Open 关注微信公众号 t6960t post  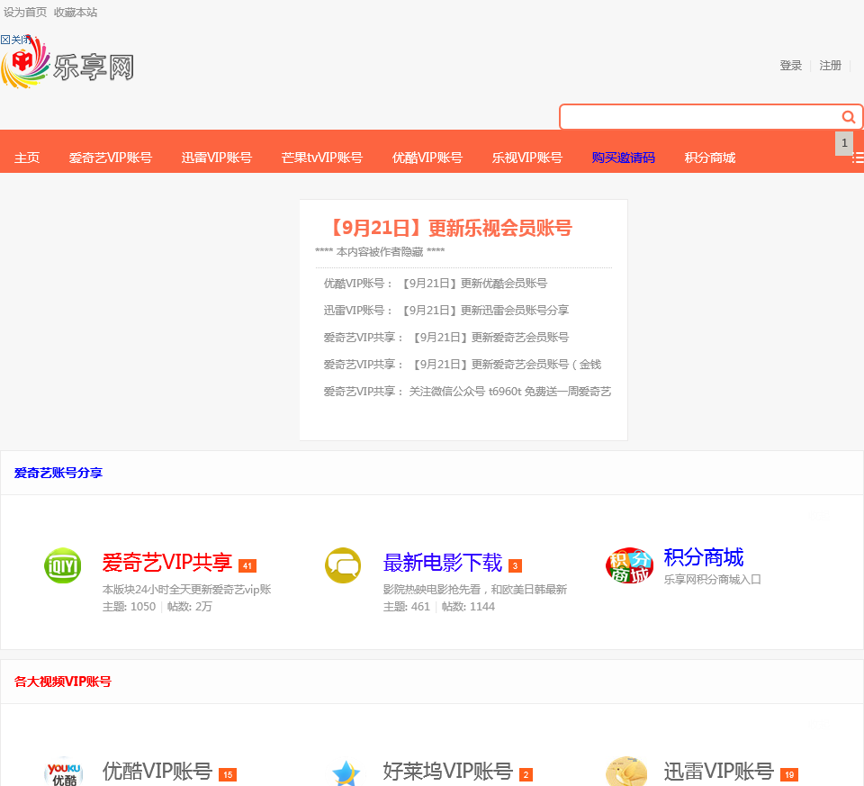pos(510,392)
